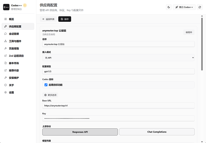Viewport: 206px width, 143px height.
Task: Click the Codex 目标 label
Action: point(48,79)
